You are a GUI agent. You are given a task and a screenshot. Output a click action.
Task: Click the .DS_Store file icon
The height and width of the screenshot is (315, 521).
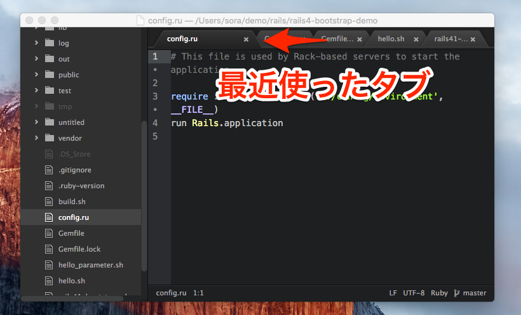tap(49, 154)
